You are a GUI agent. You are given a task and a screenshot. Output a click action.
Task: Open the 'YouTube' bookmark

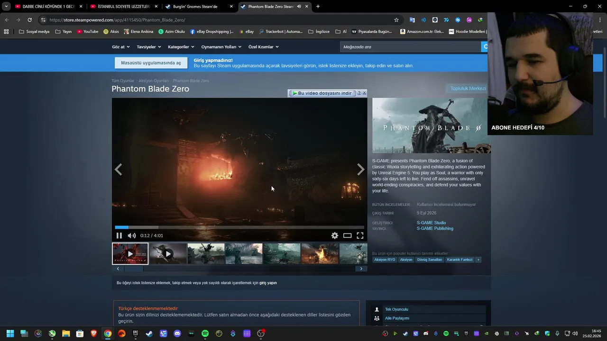87,32
